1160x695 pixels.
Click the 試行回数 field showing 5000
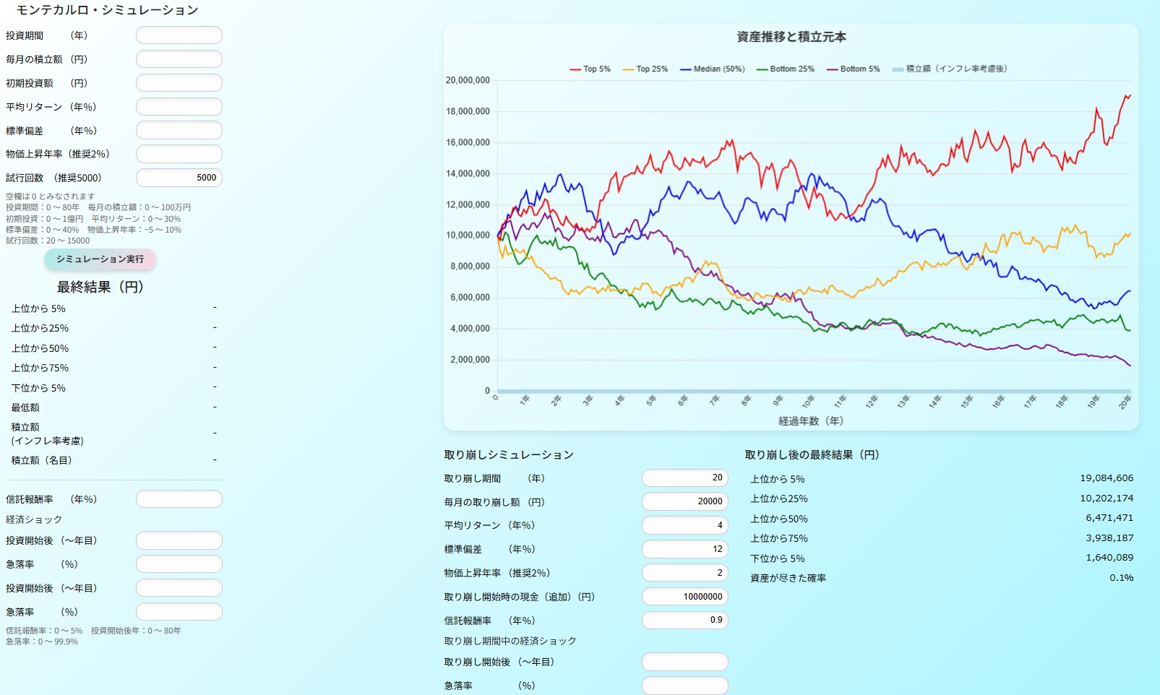click(179, 178)
